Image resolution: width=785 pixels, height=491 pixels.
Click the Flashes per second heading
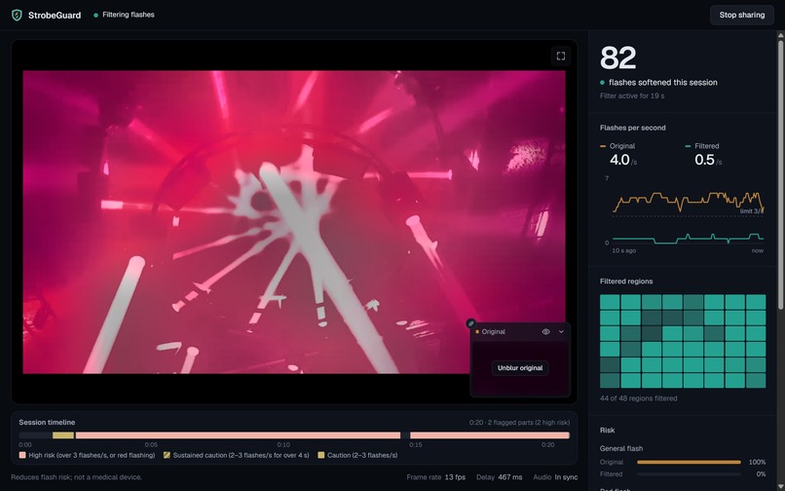click(x=633, y=128)
